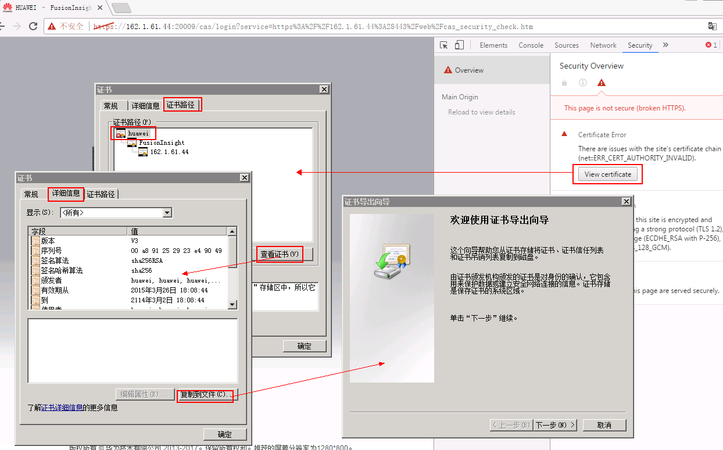Click the date 2114年3月2日 18:08:44
Screen dimensions: 723x450
[167, 300]
